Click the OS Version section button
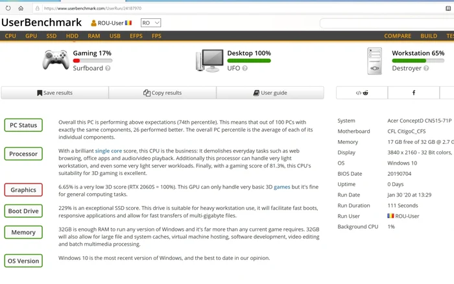 coord(23,261)
